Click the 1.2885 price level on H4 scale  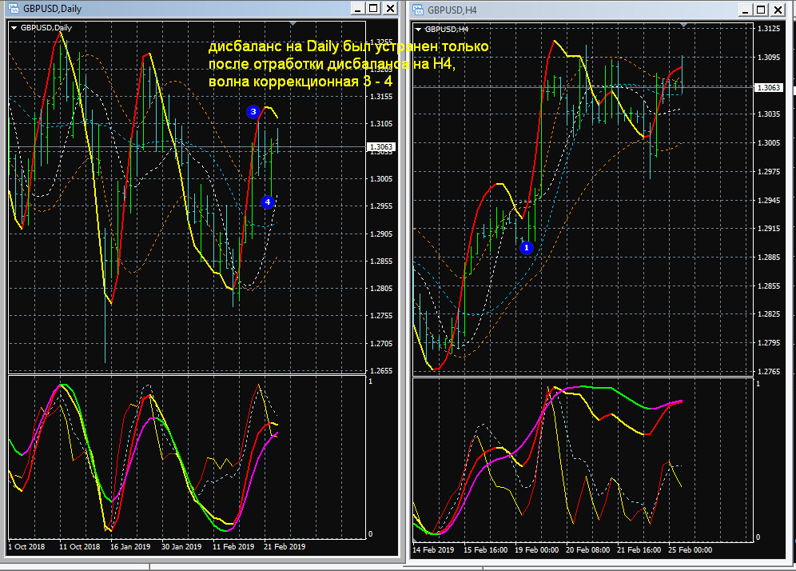pos(769,257)
